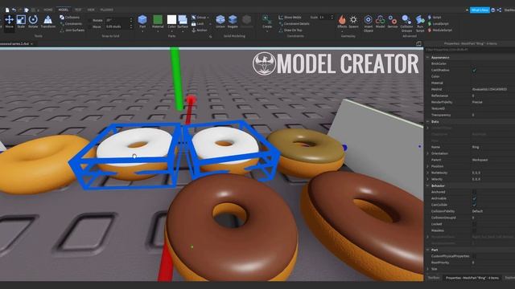The height and width of the screenshot is (289, 515).
Task: Toggle the CanCollide checkbox
Action: [474, 205]
